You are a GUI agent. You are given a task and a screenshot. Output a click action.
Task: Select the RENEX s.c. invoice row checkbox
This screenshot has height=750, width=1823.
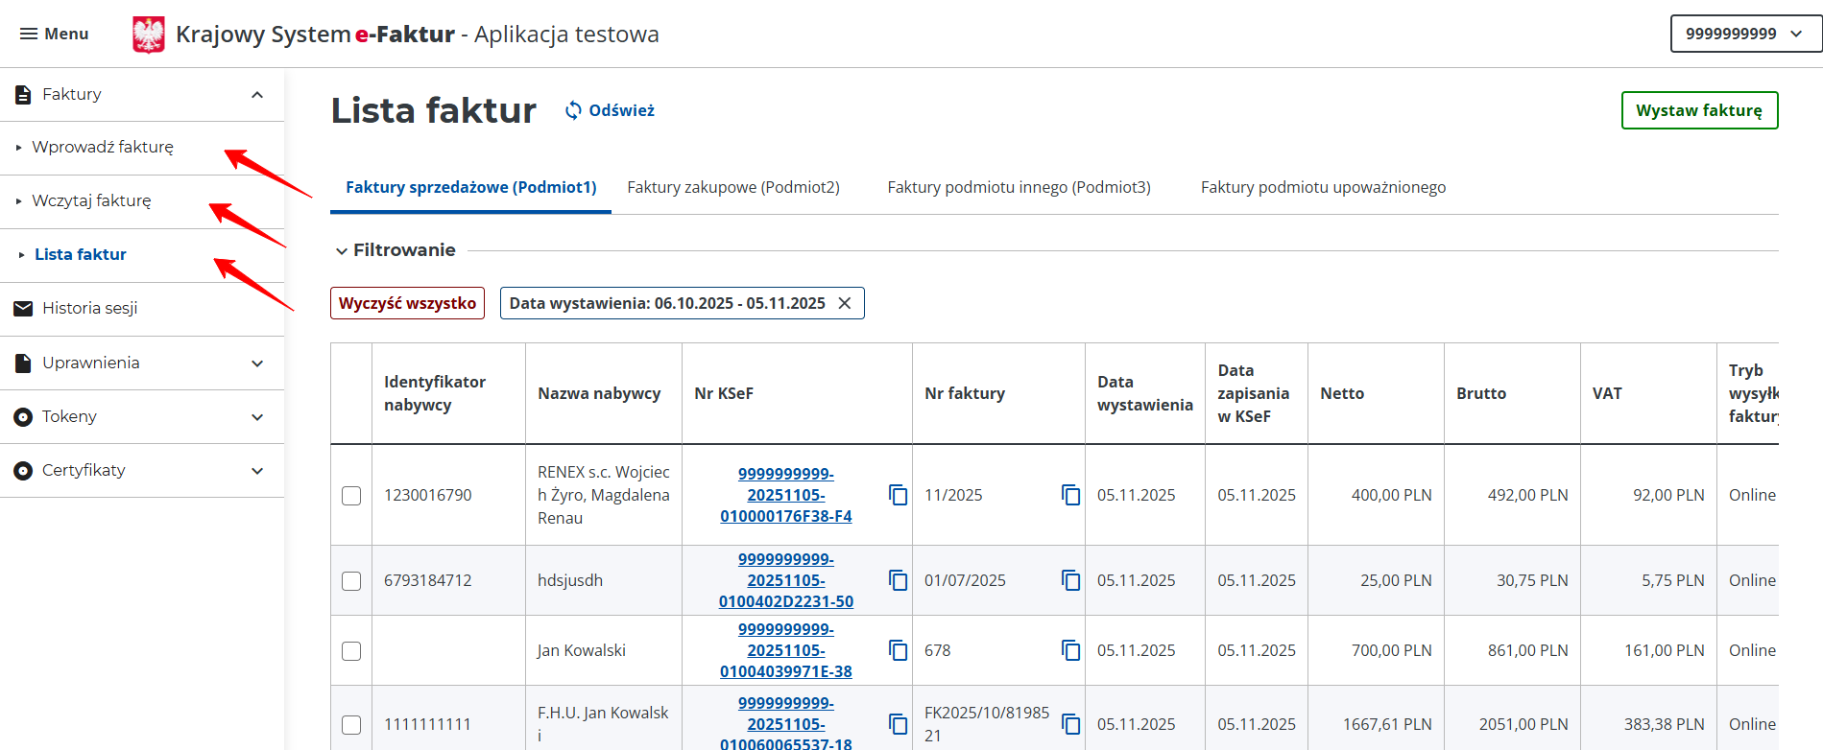coord(351,495)
